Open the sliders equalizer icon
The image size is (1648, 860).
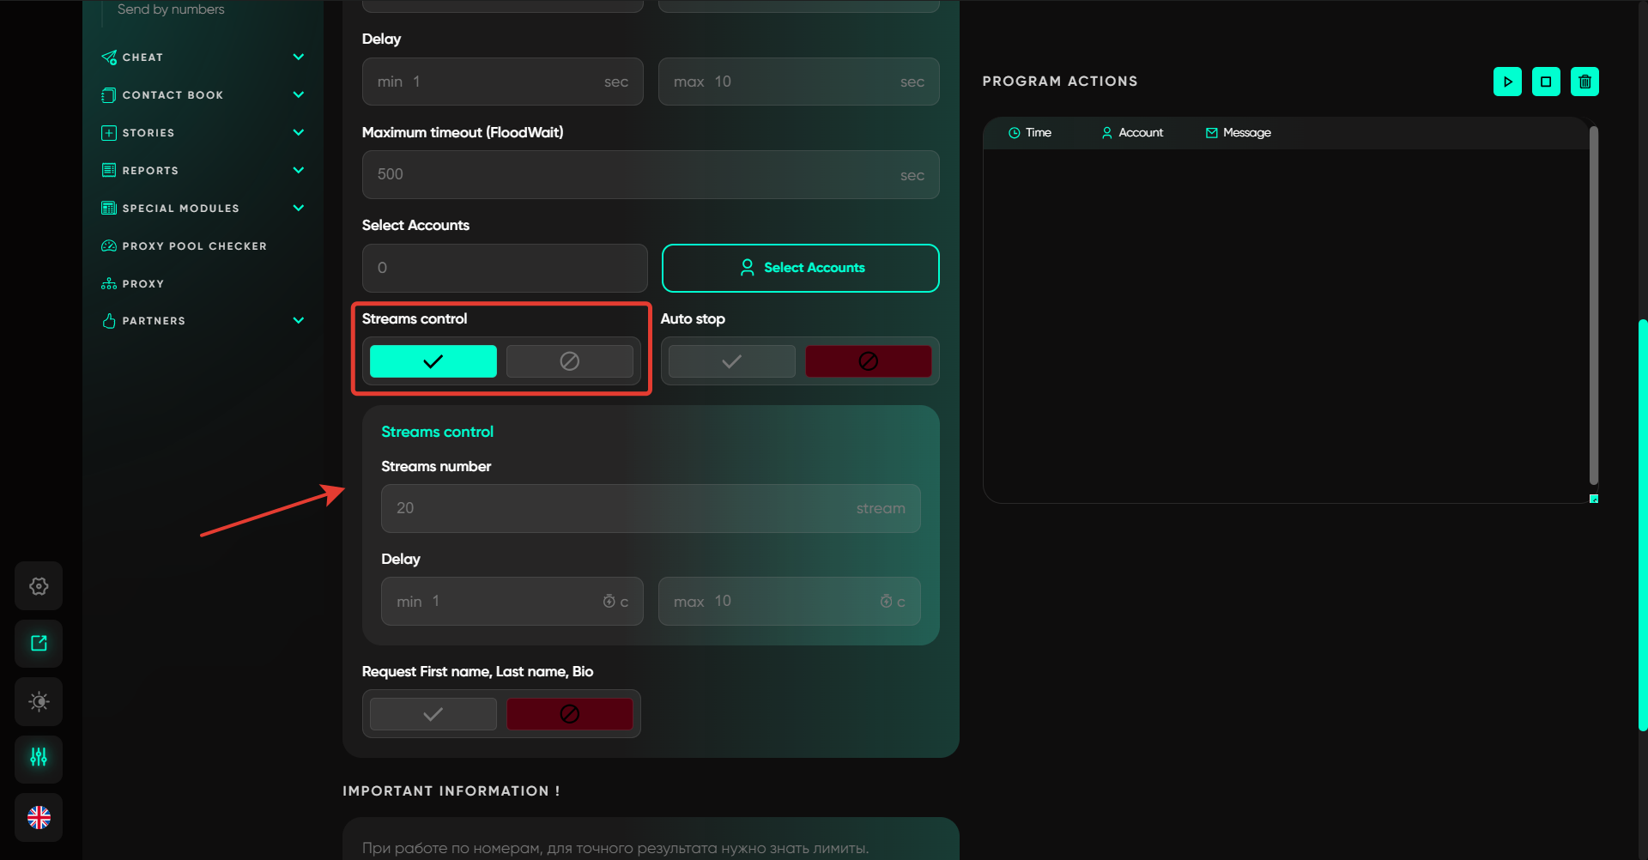pos(39,758)
